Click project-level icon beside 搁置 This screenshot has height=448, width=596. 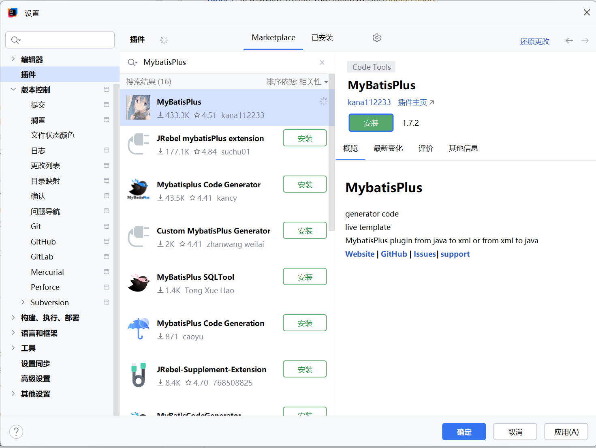(107, 120)
